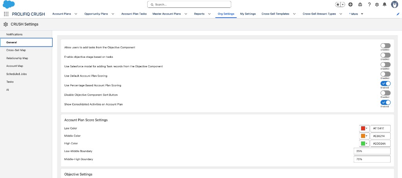
Task: Select Account Map in settings sidebar
Action: 26,66
